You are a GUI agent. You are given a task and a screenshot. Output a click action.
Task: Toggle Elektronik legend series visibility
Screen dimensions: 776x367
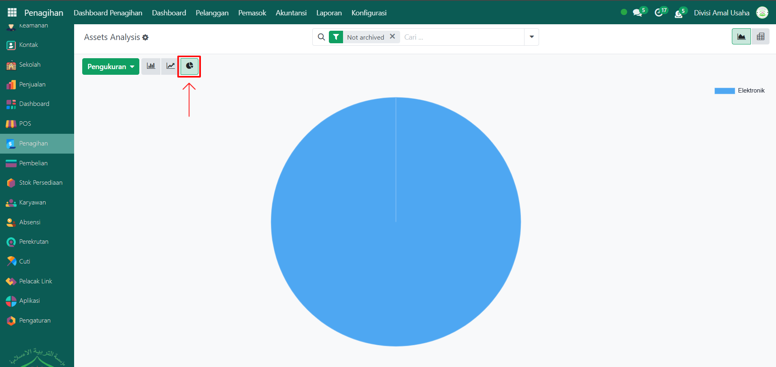(x=739, y=91)
